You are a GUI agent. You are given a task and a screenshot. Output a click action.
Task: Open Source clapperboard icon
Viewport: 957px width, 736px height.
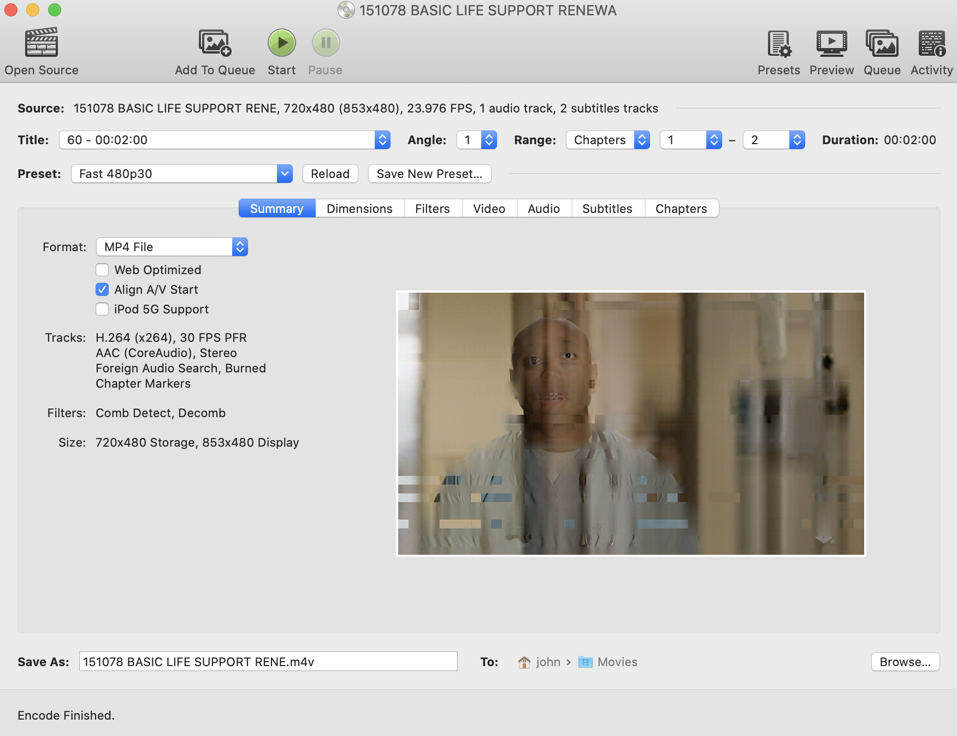point(42,43)
